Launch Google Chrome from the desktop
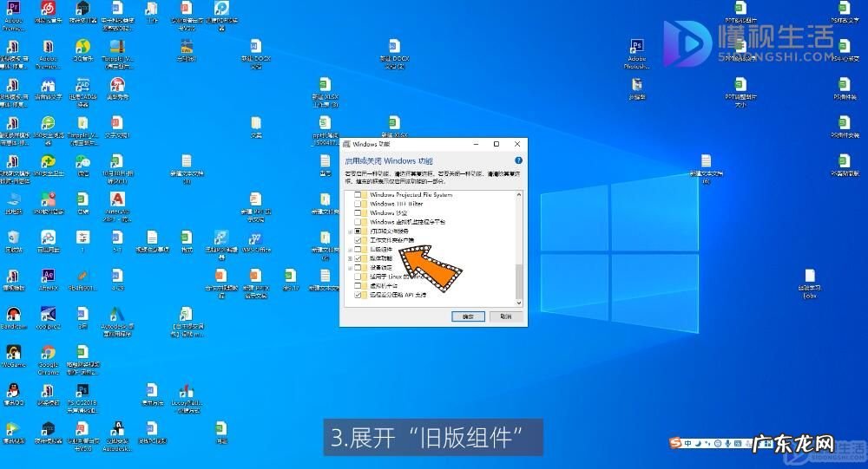 [x=48, y=353]
